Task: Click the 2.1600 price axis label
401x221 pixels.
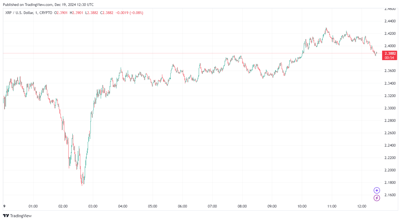Action: tap(390, 195)
